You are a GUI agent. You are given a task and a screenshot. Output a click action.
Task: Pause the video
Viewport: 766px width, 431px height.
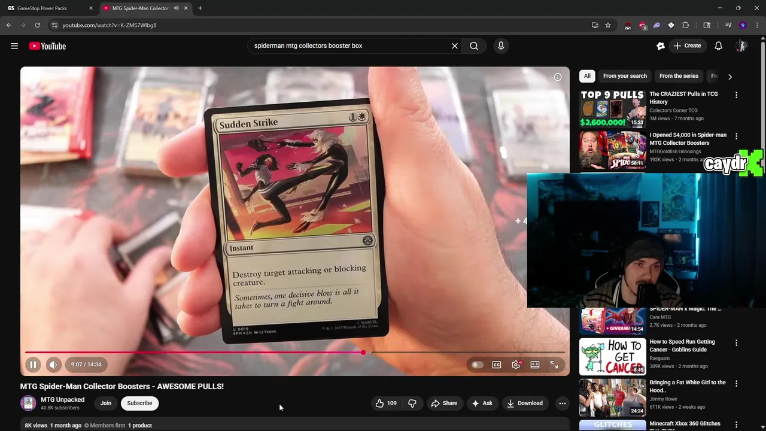(33, 365)
